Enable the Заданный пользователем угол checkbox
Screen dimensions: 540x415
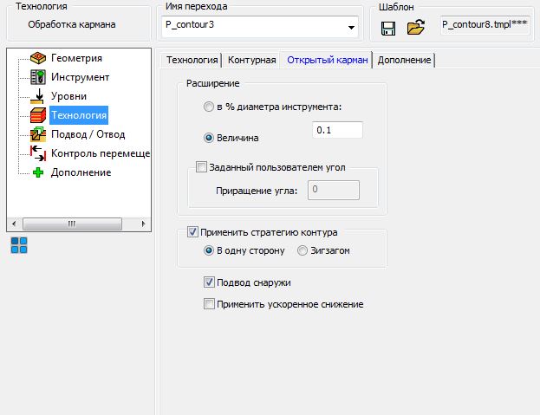pos(202,168)
